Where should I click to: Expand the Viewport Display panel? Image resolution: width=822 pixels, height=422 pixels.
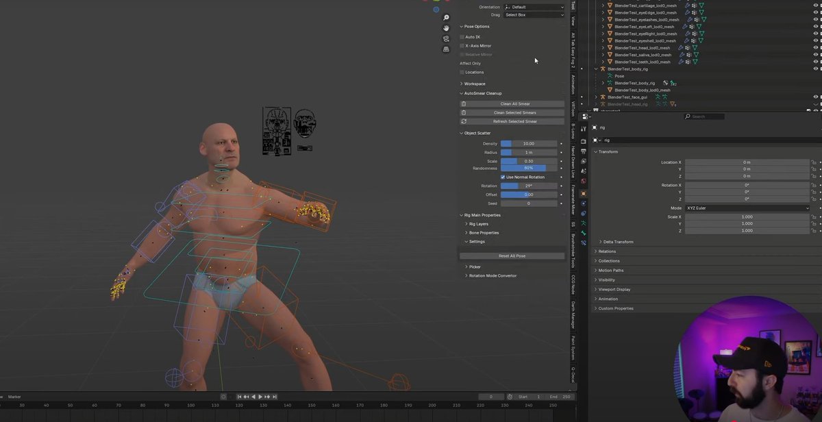click(x=614, y=289)
